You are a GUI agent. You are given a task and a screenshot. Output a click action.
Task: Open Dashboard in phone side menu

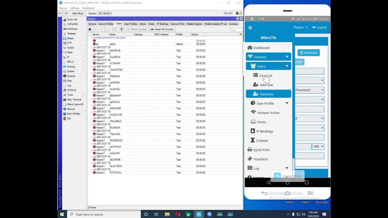click(x=259, y=48)
